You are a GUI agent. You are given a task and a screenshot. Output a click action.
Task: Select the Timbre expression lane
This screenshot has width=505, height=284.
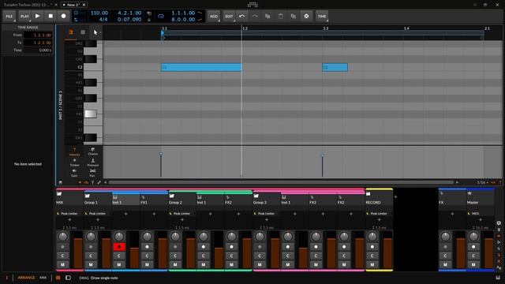coord(74,163)
